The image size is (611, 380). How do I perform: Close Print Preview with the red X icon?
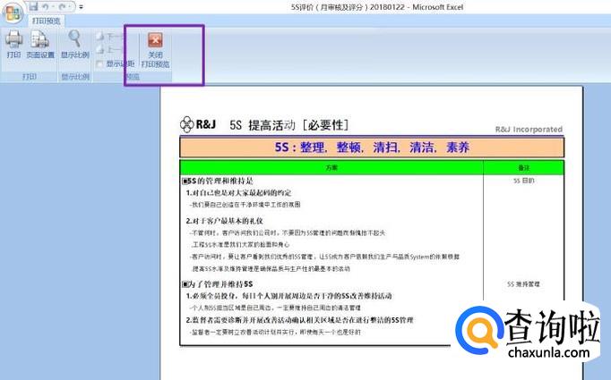pos(156,46)
